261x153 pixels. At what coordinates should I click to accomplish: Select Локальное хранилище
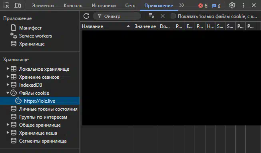pyautogui.click(x=44, y=69)
